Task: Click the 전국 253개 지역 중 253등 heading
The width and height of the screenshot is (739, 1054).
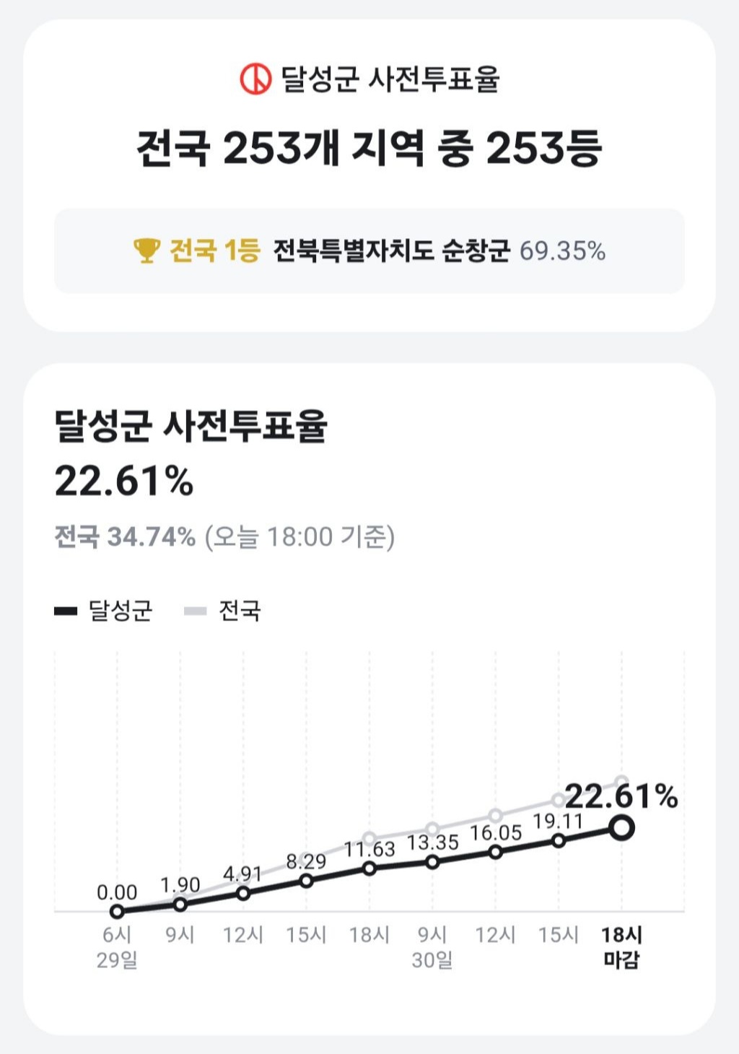Action: 369,149
